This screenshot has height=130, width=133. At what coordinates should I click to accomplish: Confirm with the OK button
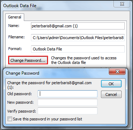coord(111,84)
